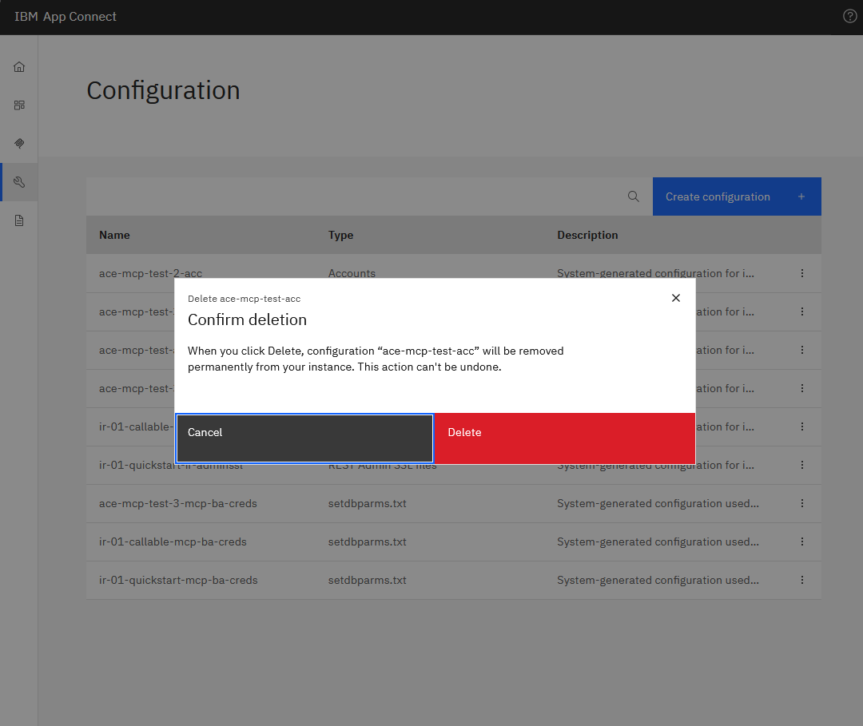Screen dimensions: 863x726
Task: Click the Cancel button in the dialog
Action: tap(304, 438)
